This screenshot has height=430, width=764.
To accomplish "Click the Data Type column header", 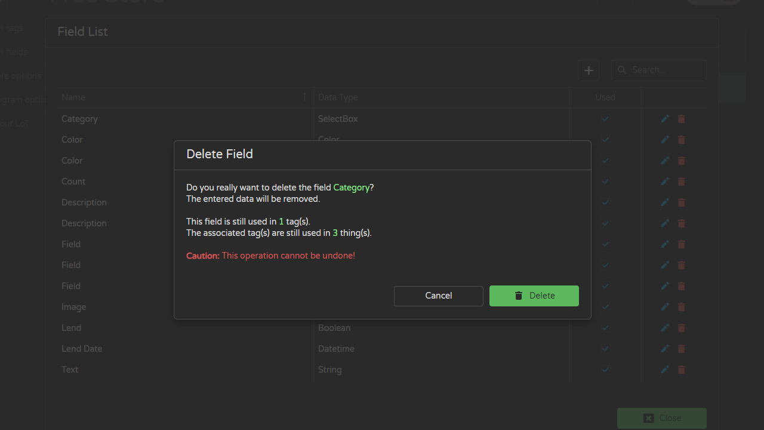I will coord(338,97).
